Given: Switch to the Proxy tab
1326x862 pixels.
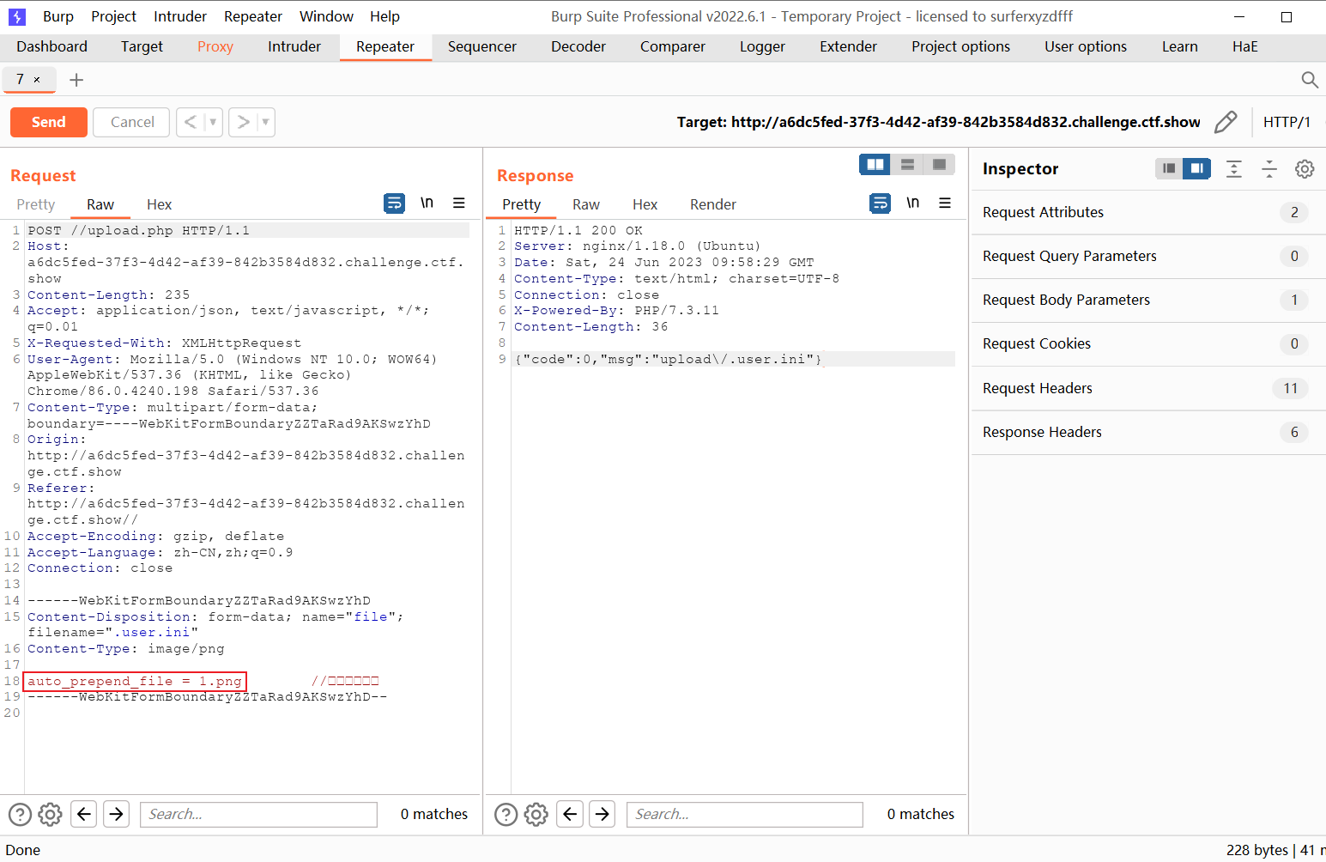Looking at the screenshot, I should [x=215, y=46].
